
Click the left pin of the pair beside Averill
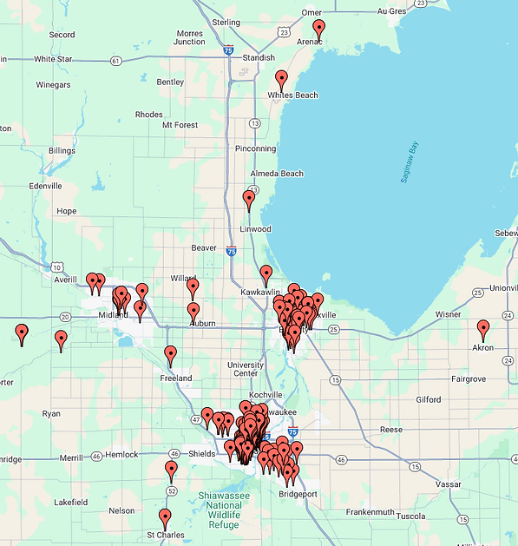point(92,283)
